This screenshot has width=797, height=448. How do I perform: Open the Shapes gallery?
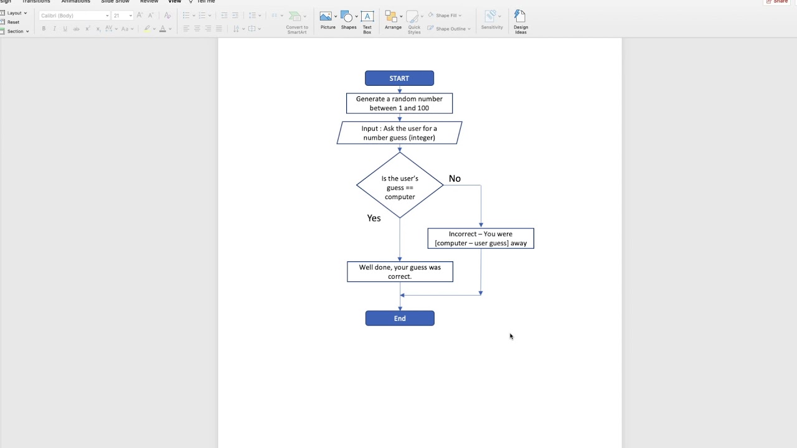click(x=349, y=20)
